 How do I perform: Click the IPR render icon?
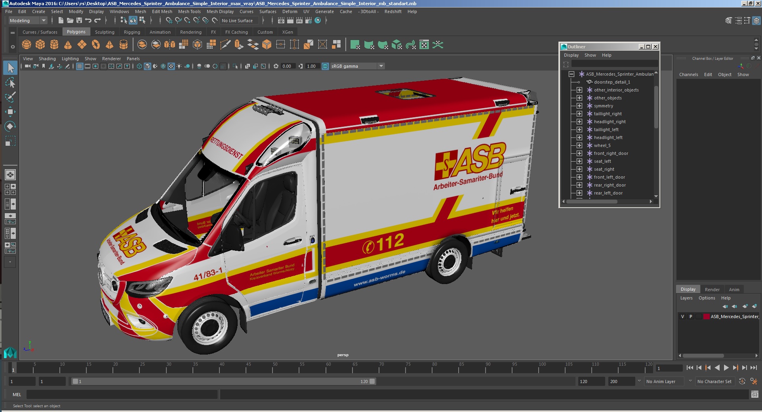299,20
